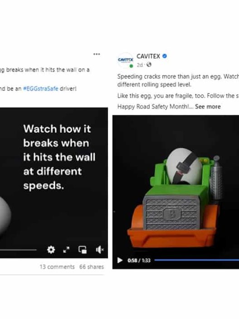The height and width of the screenshot is (319, 239).
Task: Expand post text with See more
Action: tap(208, 106)
